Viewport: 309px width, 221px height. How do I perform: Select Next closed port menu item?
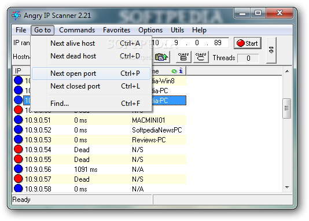[x=91, y=86]
